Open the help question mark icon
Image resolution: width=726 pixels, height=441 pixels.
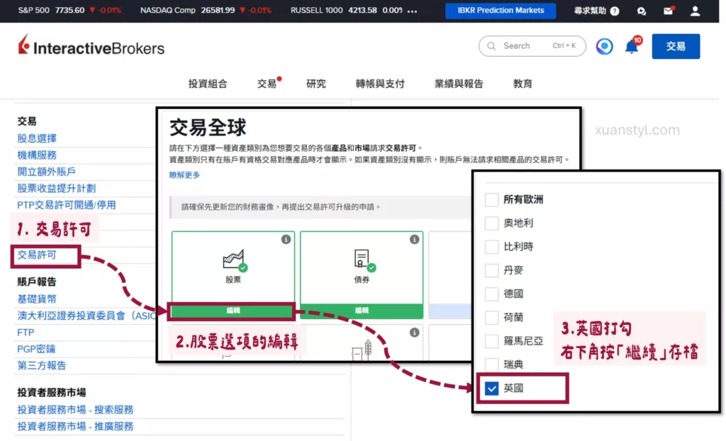pos(615,11)
